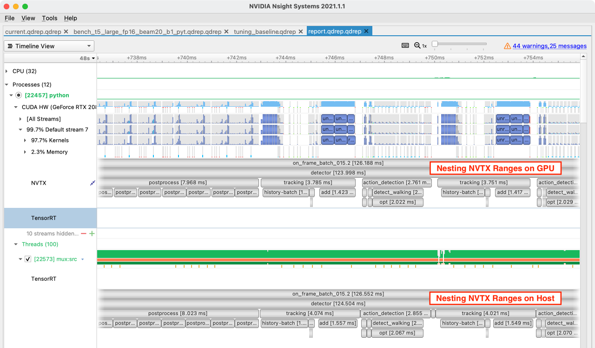Collapse the Threads (100) row

click(x=16, y=244)
